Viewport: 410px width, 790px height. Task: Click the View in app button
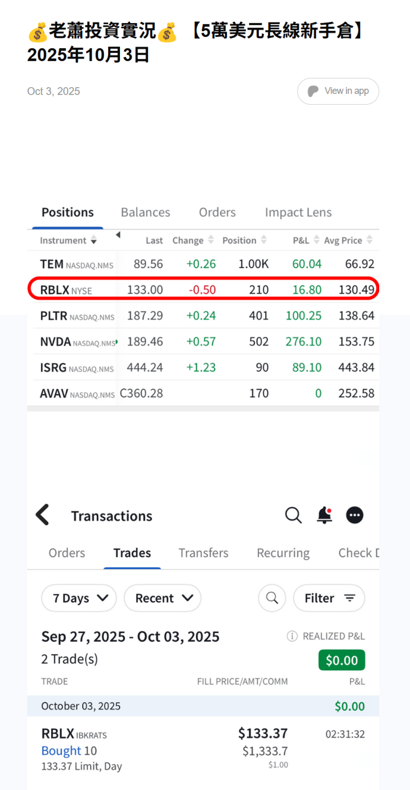tap(338, 91)
